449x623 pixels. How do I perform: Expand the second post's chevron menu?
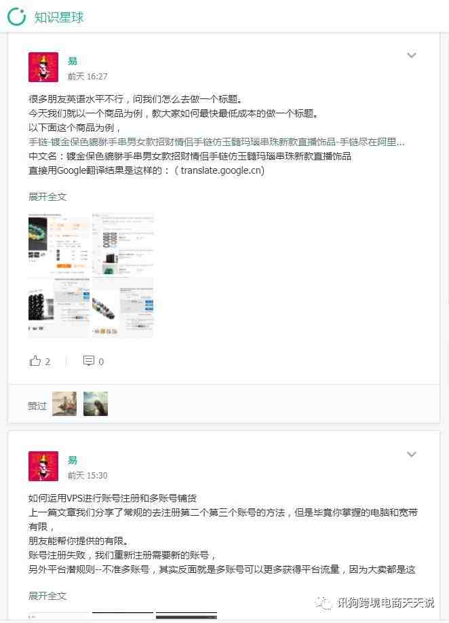tap(412, 454)
